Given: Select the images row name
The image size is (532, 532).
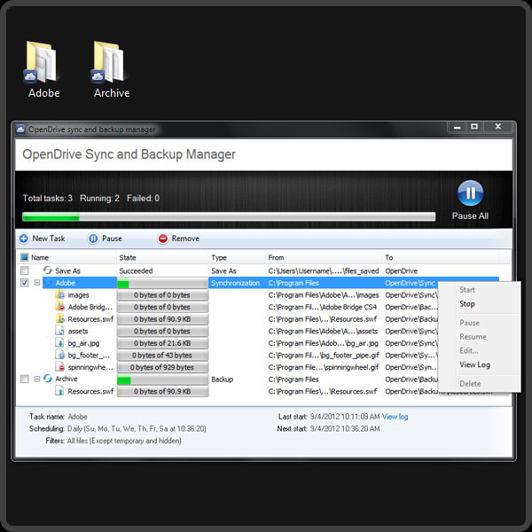Looking at the screenshot, I should coord(78,295).
